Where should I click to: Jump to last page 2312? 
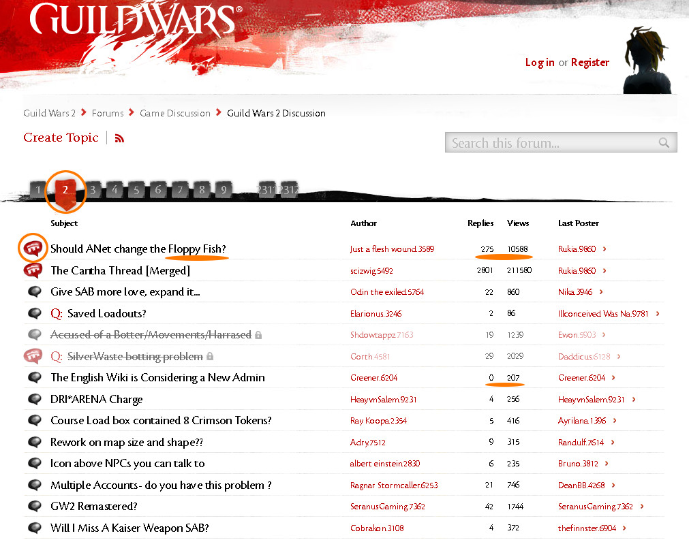coord(290,189)
